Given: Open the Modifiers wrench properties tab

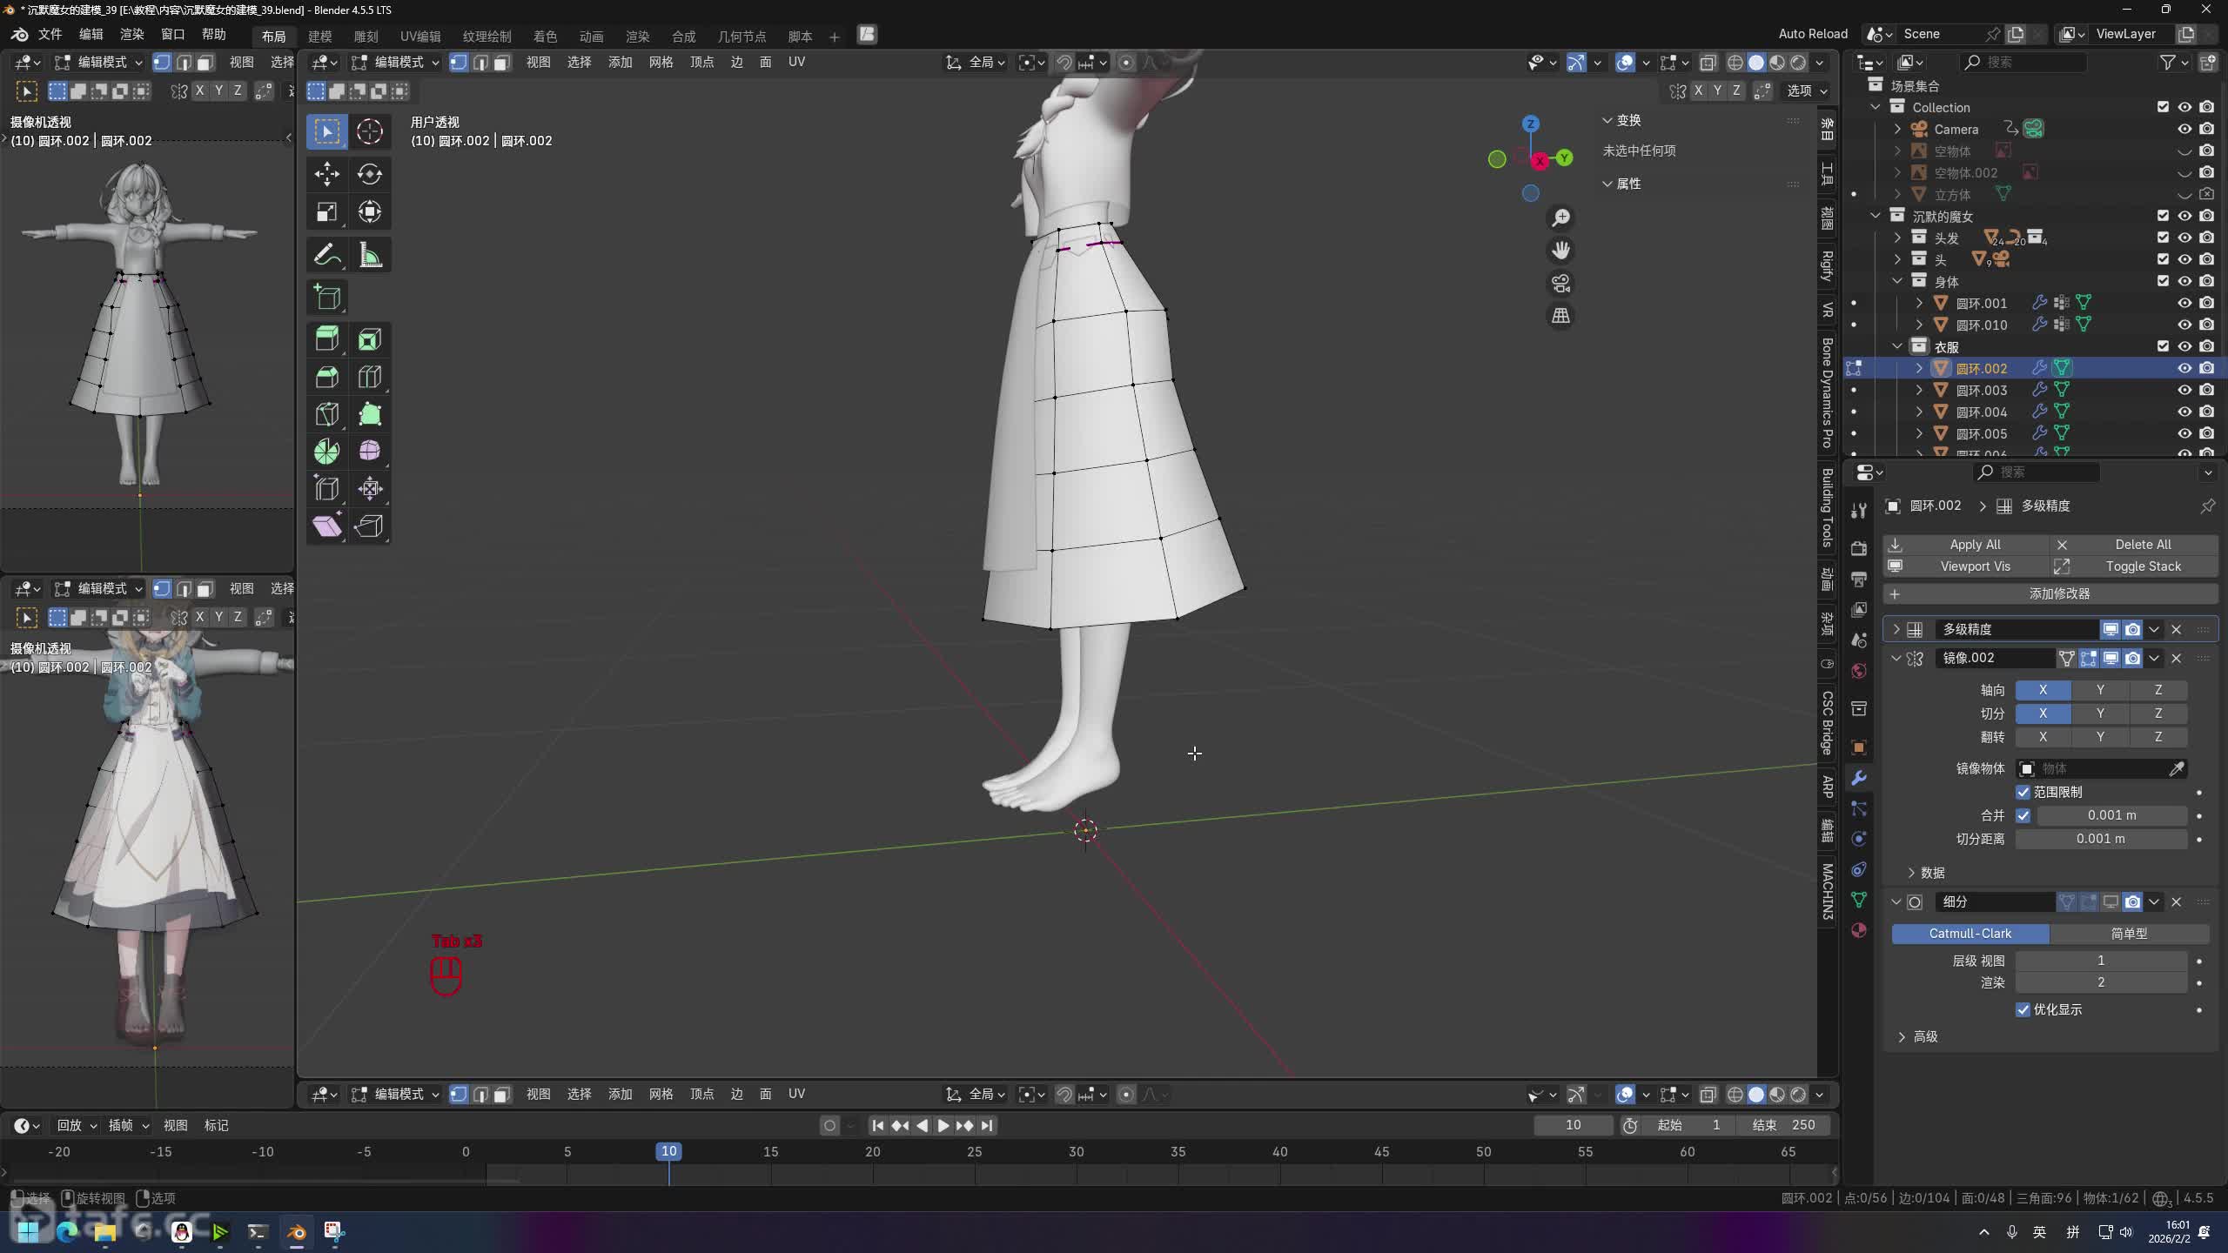Looking at the screenshot, I should (1859, 778).
